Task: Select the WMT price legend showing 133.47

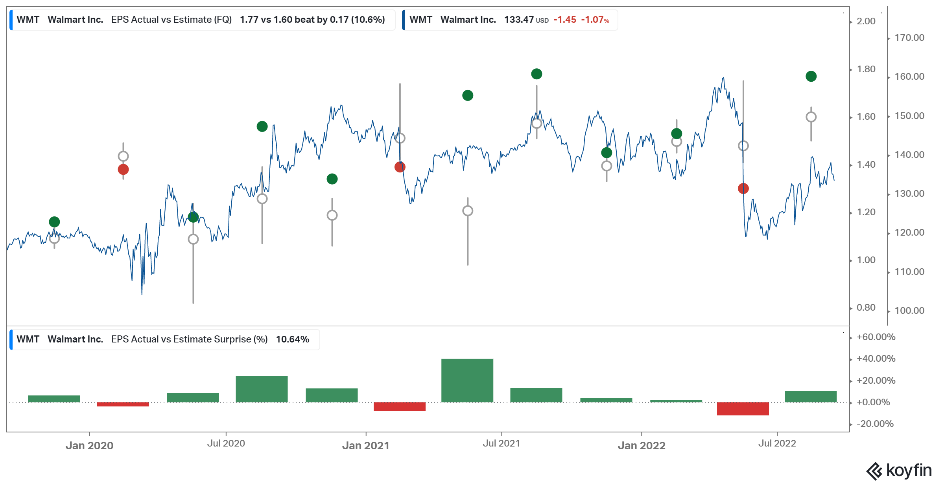Action: (x=510, y=20)
